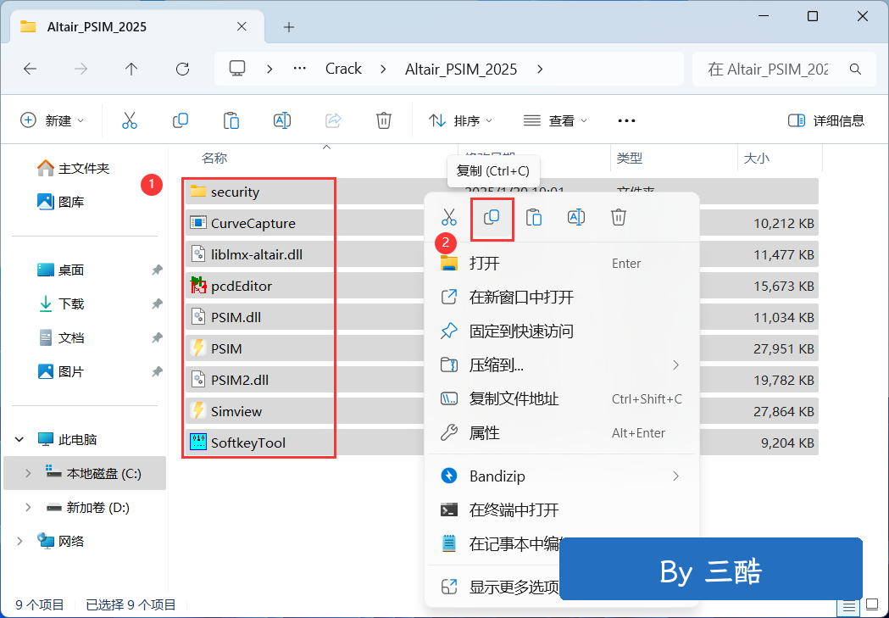This screenshot has width=889, height=618.
Task: Open a new tab with plus button
Action: 289,27
